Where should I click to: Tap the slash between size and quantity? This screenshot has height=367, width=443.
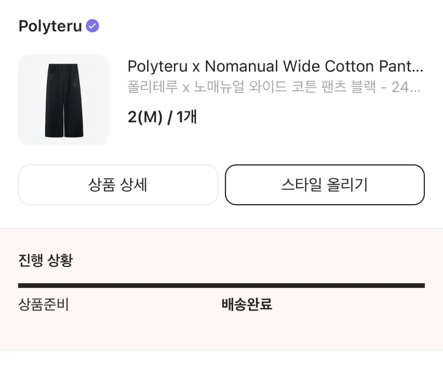pos(170,118)
